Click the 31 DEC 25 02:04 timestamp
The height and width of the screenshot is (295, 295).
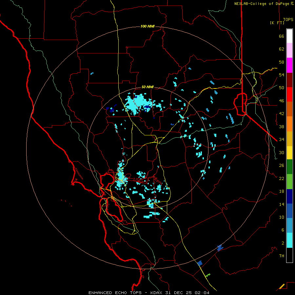(x=187, y=293)
